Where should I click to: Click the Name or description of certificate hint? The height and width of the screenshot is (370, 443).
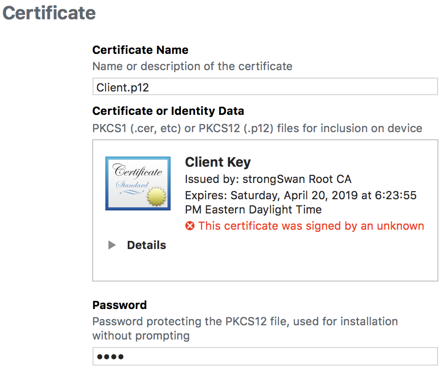click(192, 66)
